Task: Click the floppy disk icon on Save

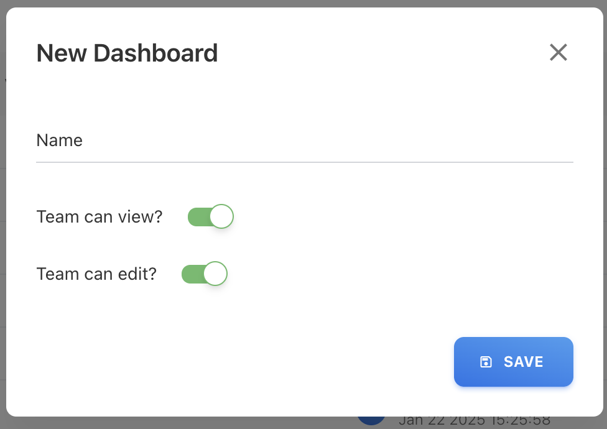Action: click(x=486, y=362)
